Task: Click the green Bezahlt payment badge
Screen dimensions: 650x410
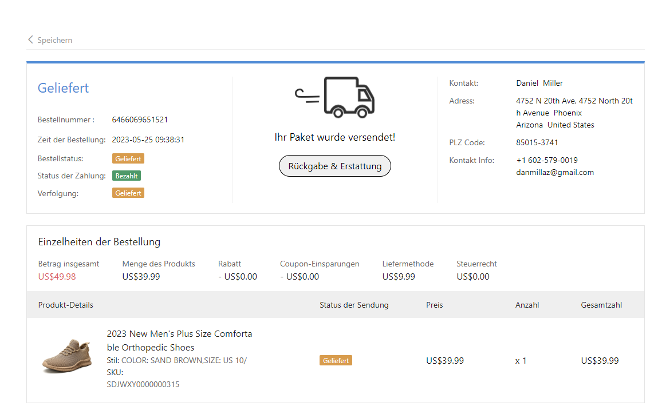Action: pos(126,176)
